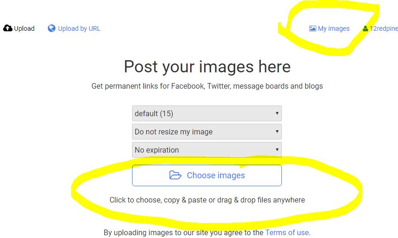Click the cloud Upload icon
This screenshot has height=238, width=398.
[x=7, y=28]
